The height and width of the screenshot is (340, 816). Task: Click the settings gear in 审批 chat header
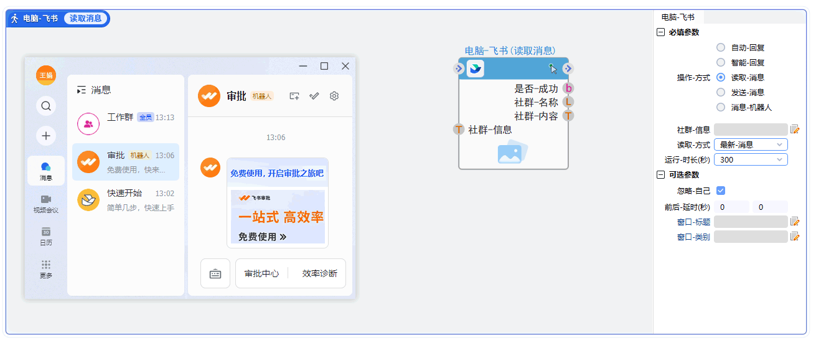[334, 96]
